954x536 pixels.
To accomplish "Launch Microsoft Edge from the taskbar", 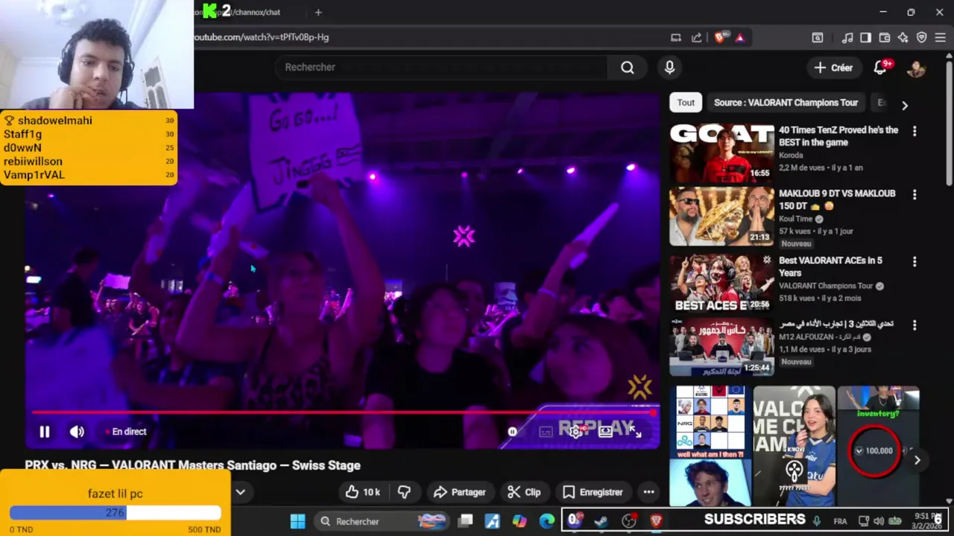I will (547, 521).
